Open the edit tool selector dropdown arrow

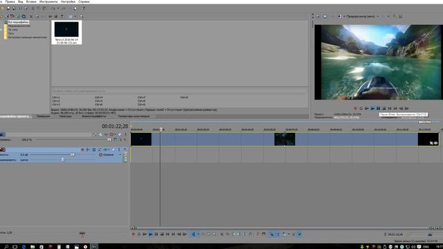(199, 234)
